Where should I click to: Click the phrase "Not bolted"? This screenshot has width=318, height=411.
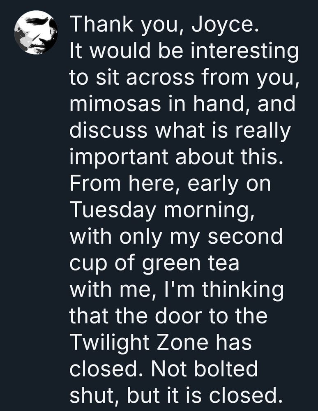(x=205, y=369)
